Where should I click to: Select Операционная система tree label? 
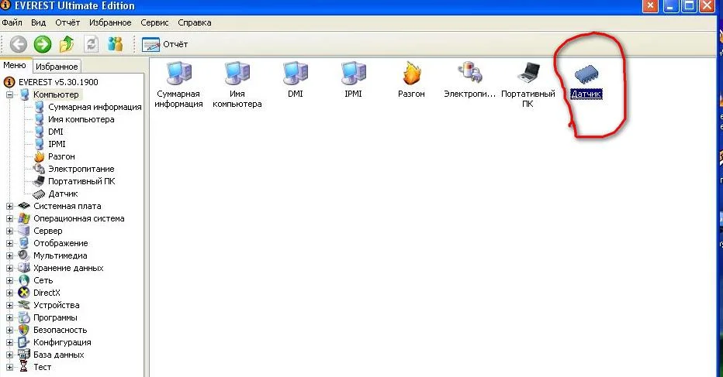(79, 218)
